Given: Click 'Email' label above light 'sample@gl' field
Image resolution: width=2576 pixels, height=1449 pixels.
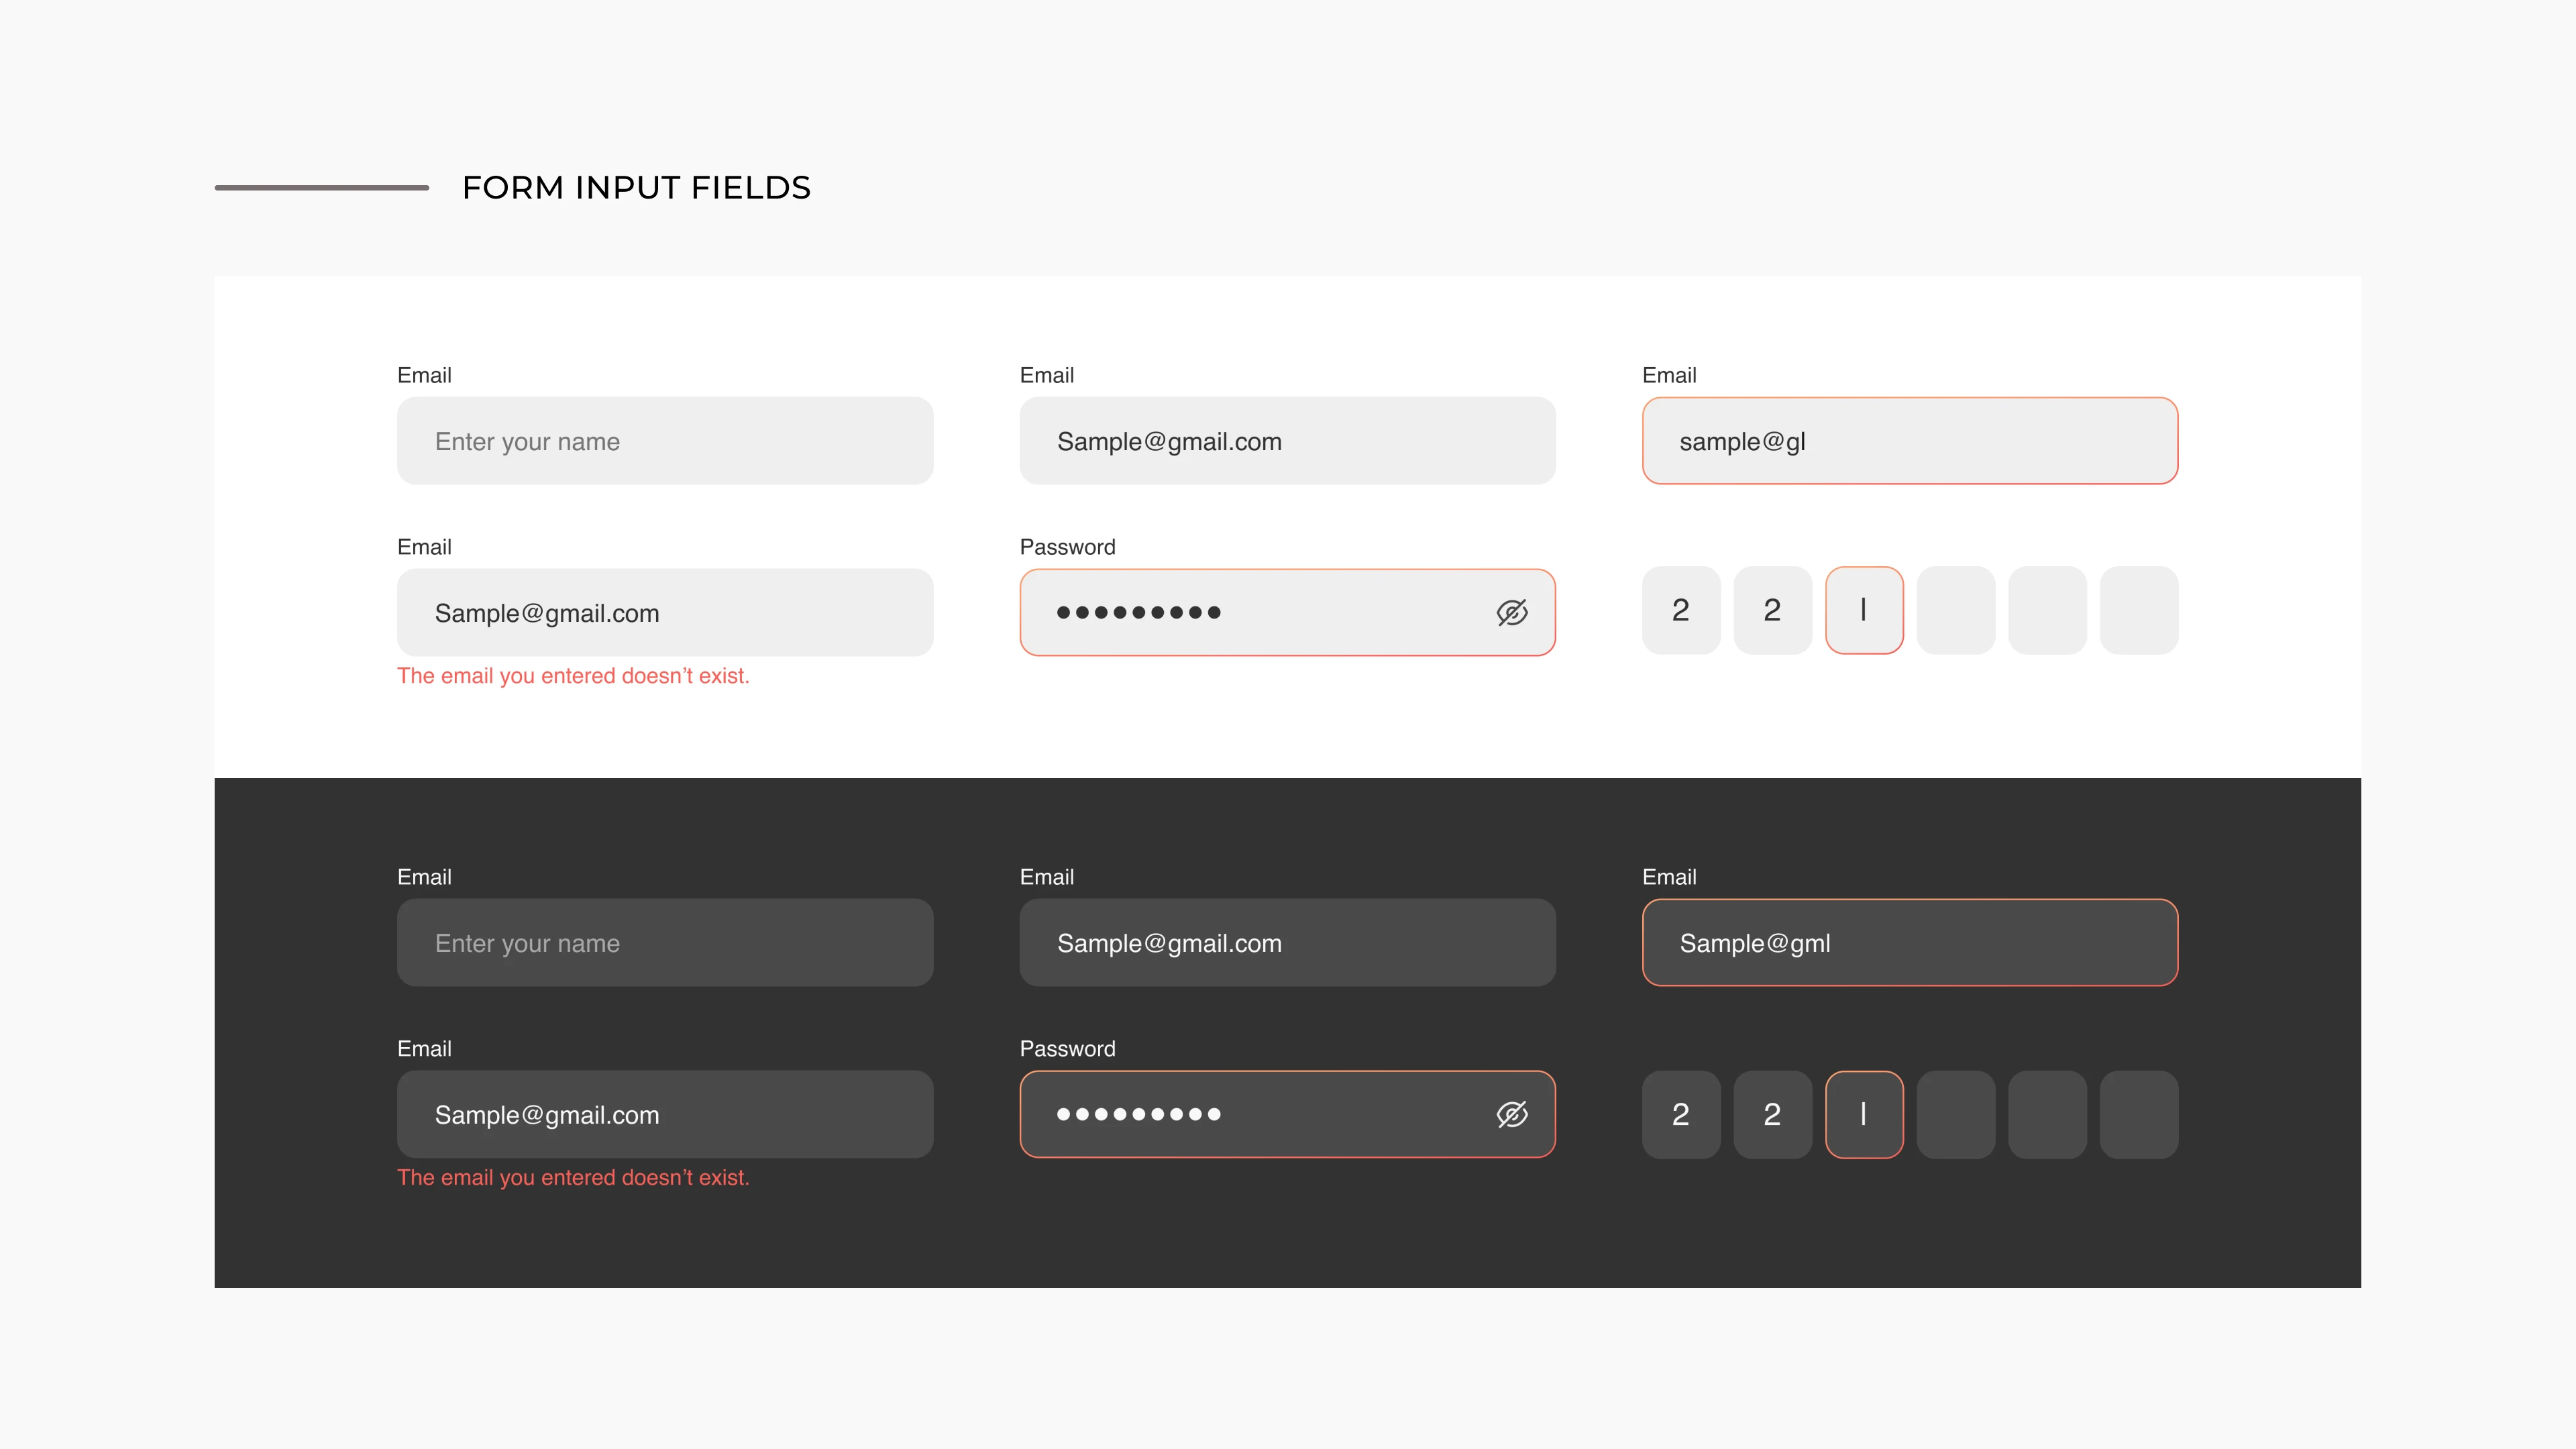Looking at the screenshot, I should [1669, 375].
